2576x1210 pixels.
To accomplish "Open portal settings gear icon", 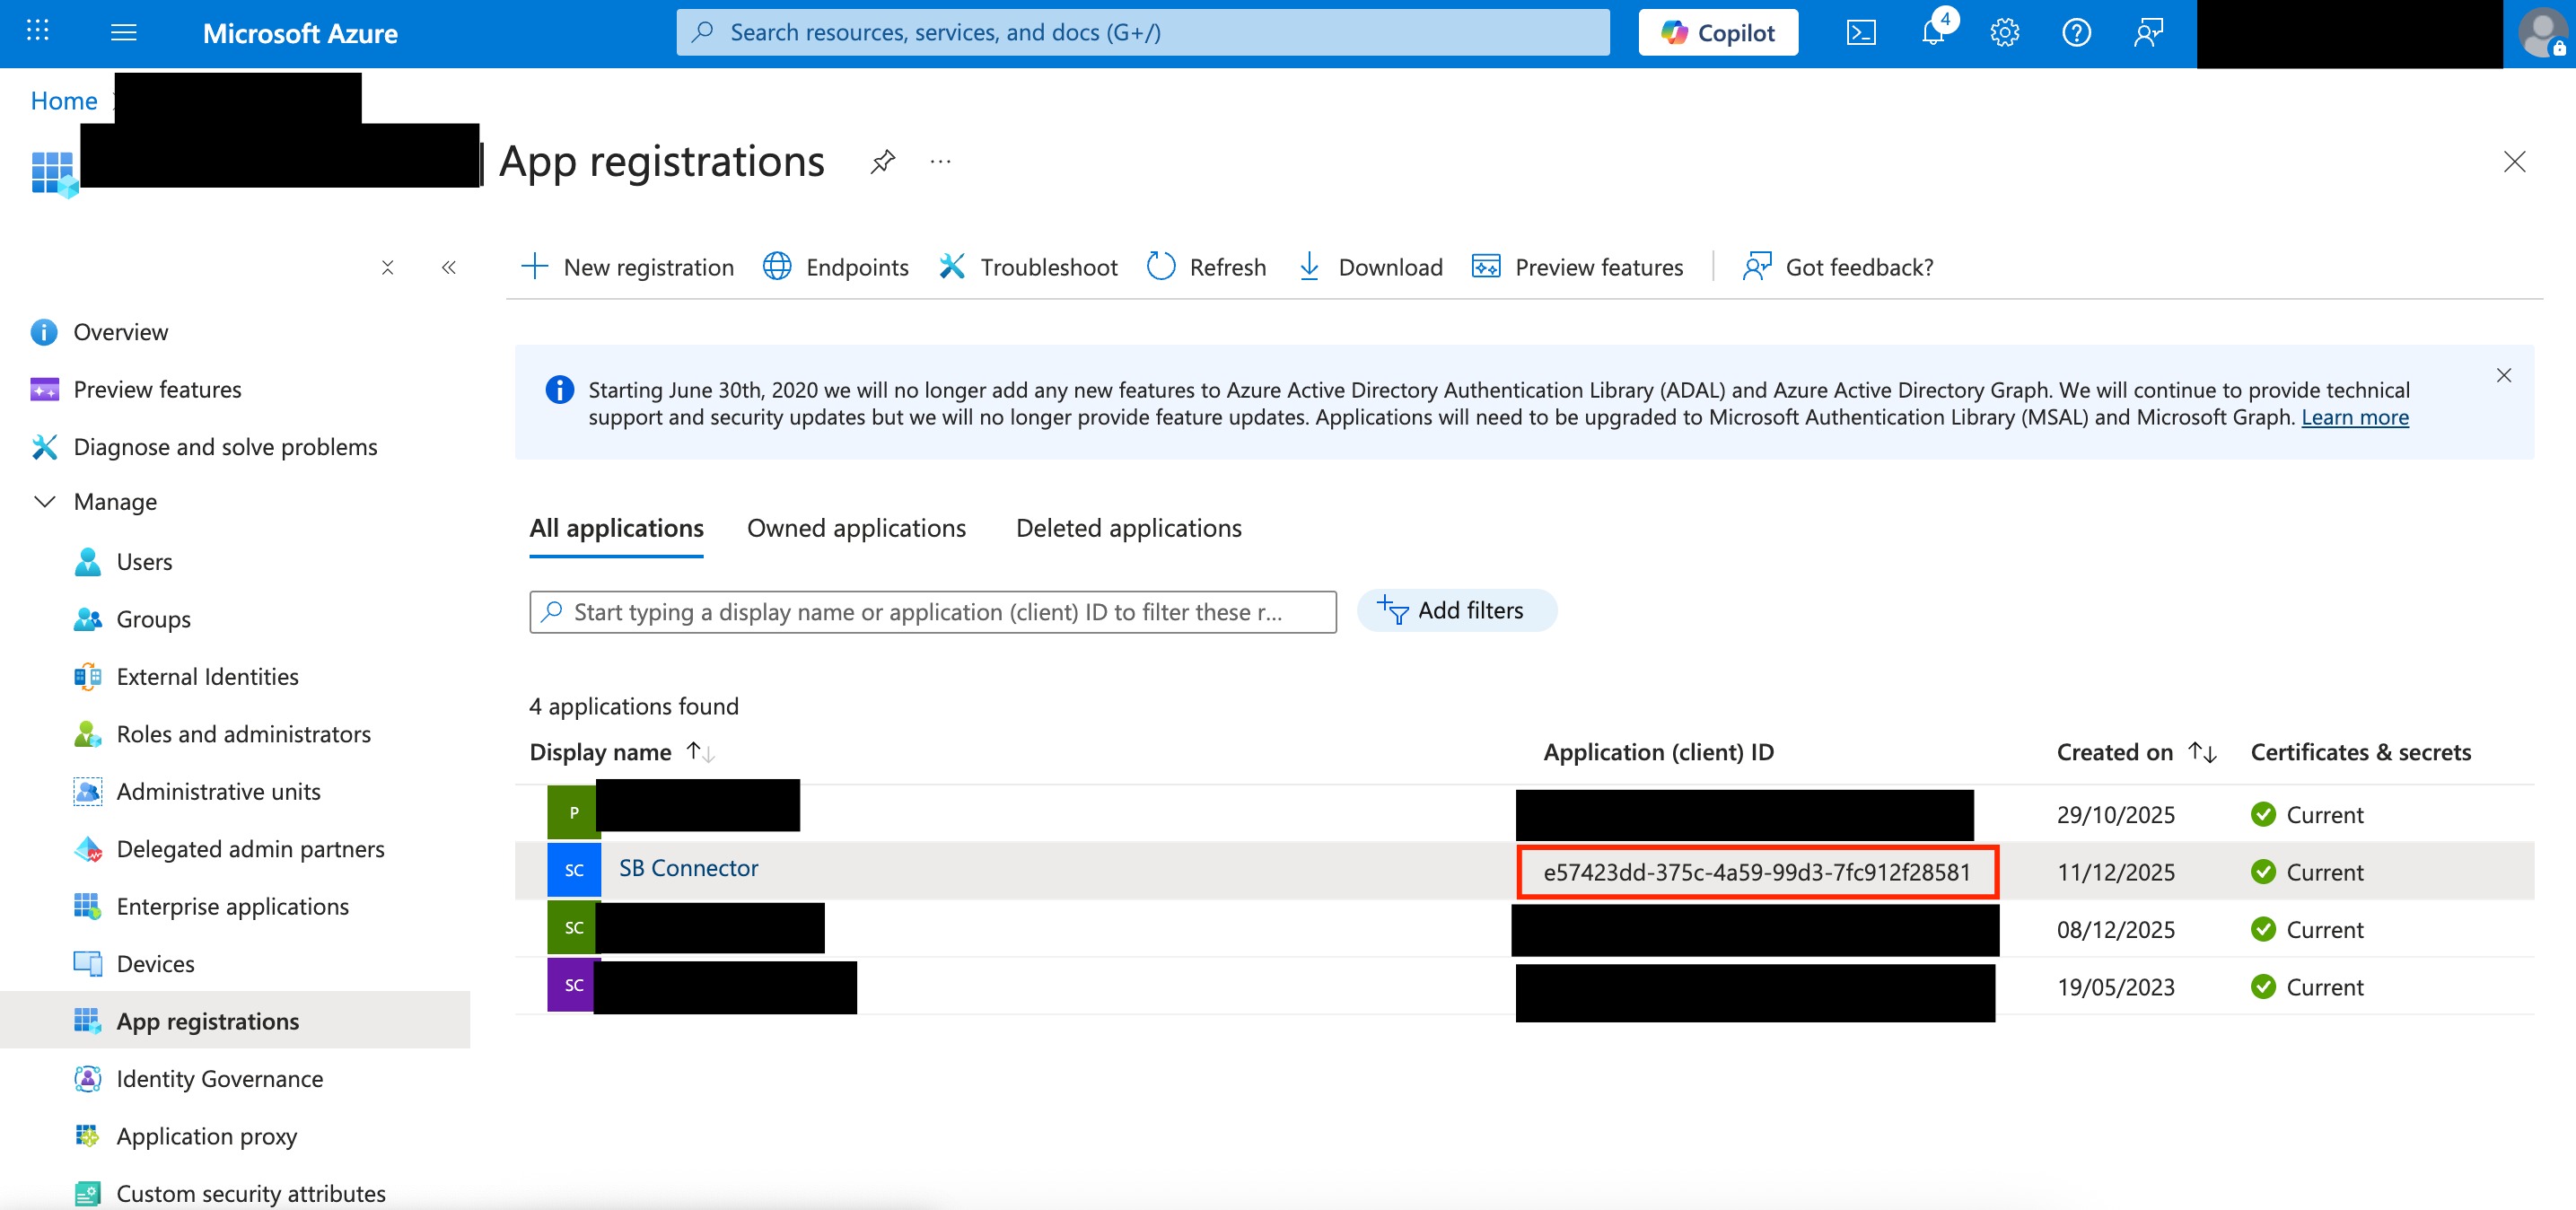I will pyautogui.click(x=2004, y=33).
